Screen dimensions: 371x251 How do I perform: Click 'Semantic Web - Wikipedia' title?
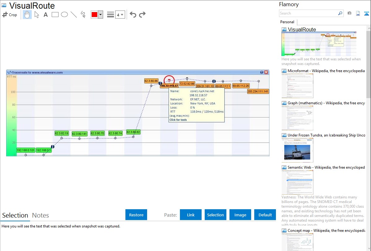(x=326, y=167)
